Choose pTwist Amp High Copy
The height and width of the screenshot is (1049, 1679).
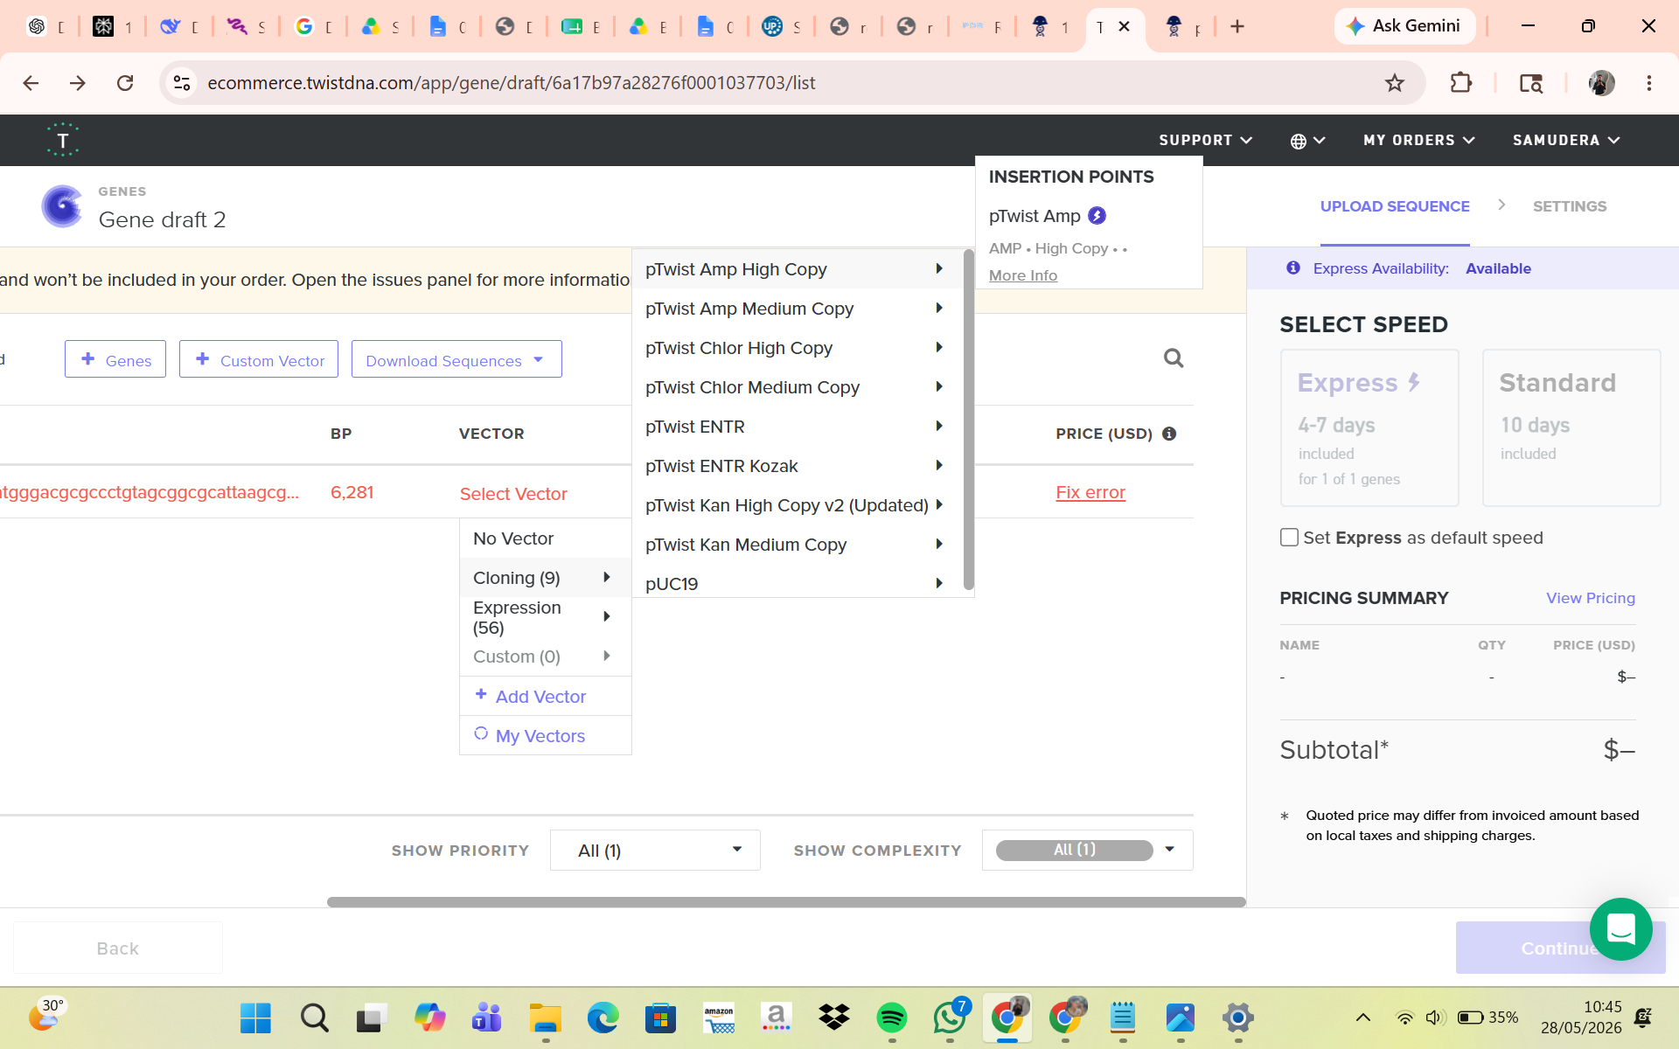(x=796, y=269)
